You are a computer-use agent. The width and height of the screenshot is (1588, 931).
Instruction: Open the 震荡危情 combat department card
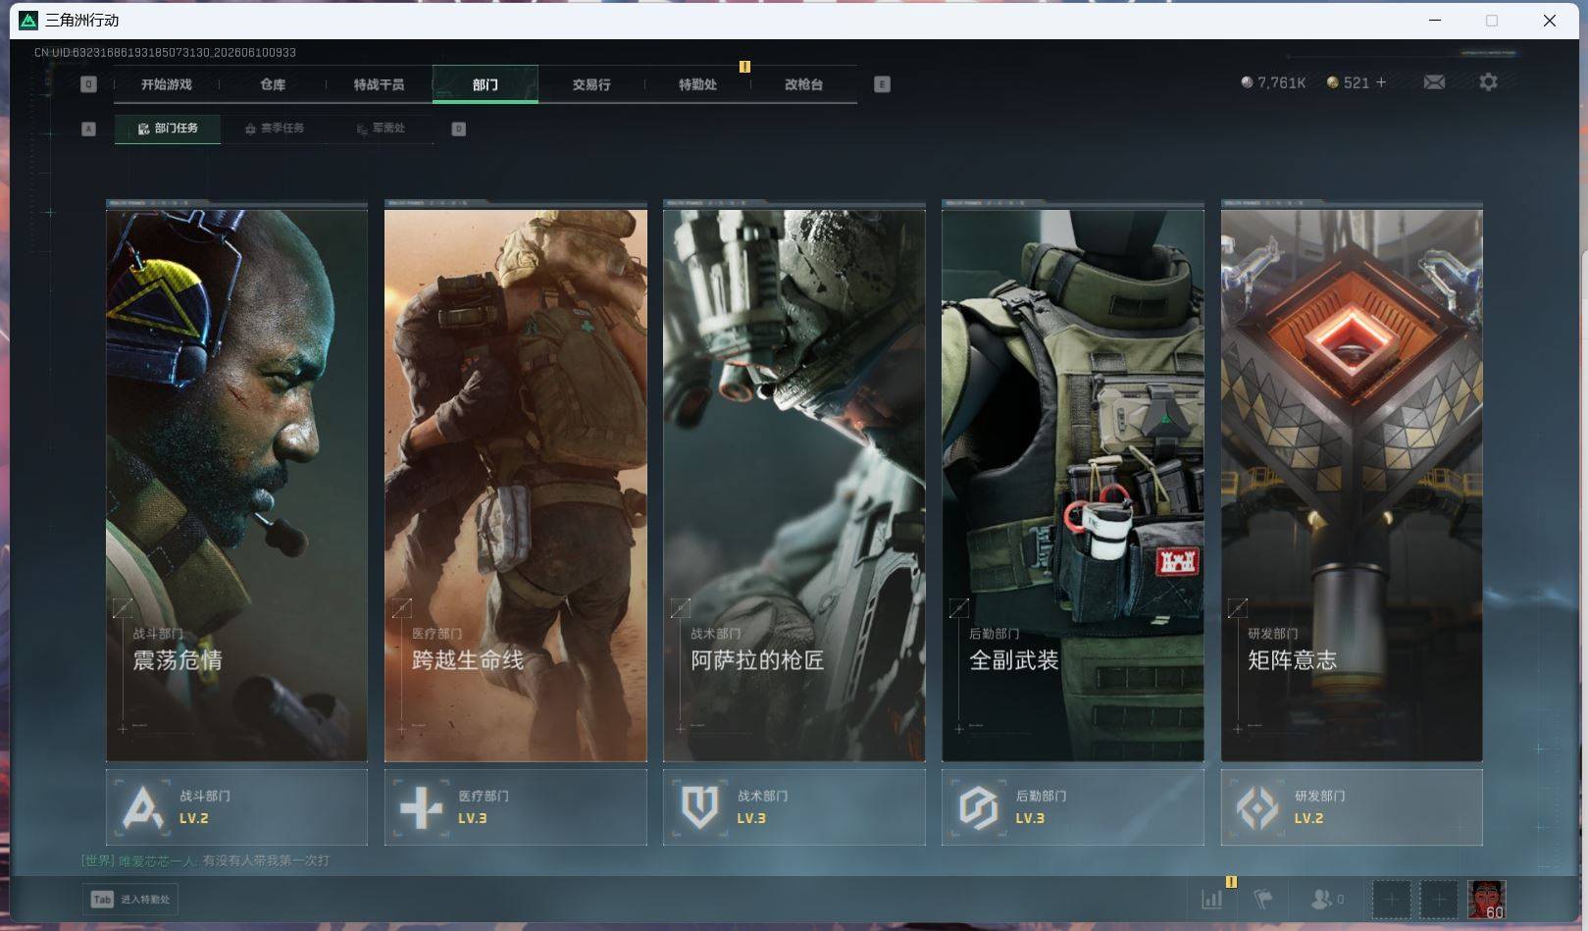pos(236,485)
